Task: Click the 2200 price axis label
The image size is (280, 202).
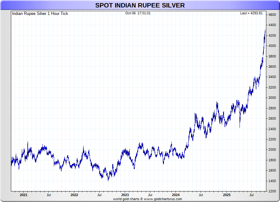Action: [272, 139]
